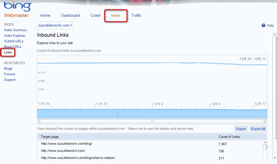
Task: Click the Export button
Action: click(x=241, y=129)
